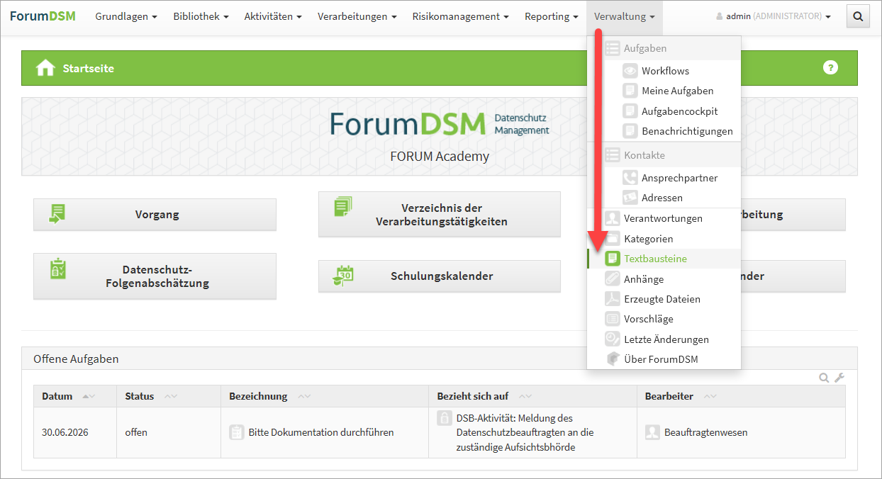
Task: Click the magnifier search icon in header
Action: pos(858,16)
